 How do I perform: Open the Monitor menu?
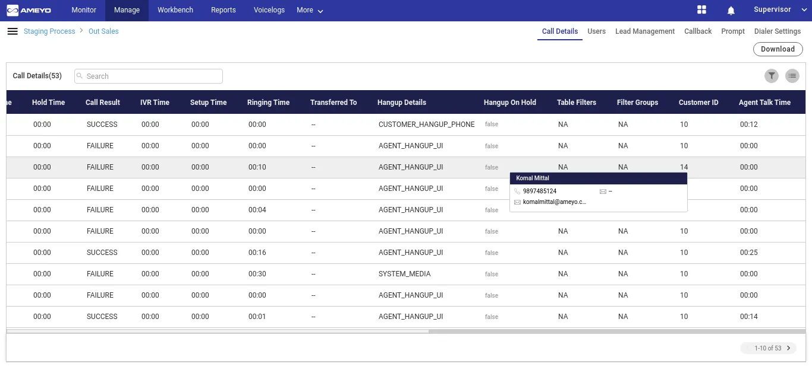84,10
